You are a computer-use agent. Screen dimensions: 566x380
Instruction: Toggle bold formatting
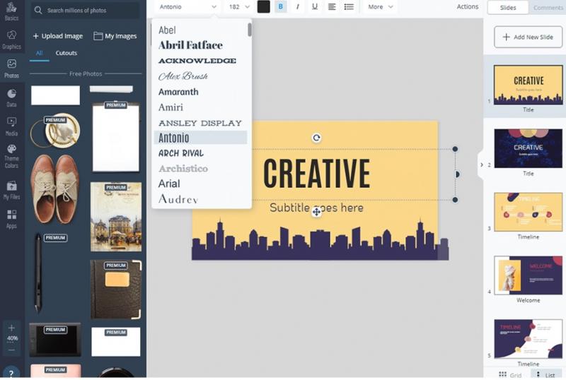[280, 6]
